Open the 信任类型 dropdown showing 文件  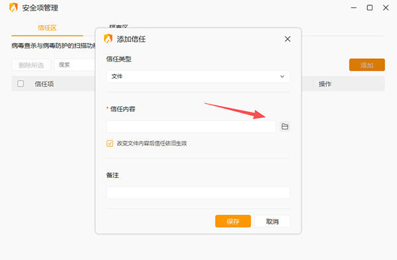click(x=198, y=77)
